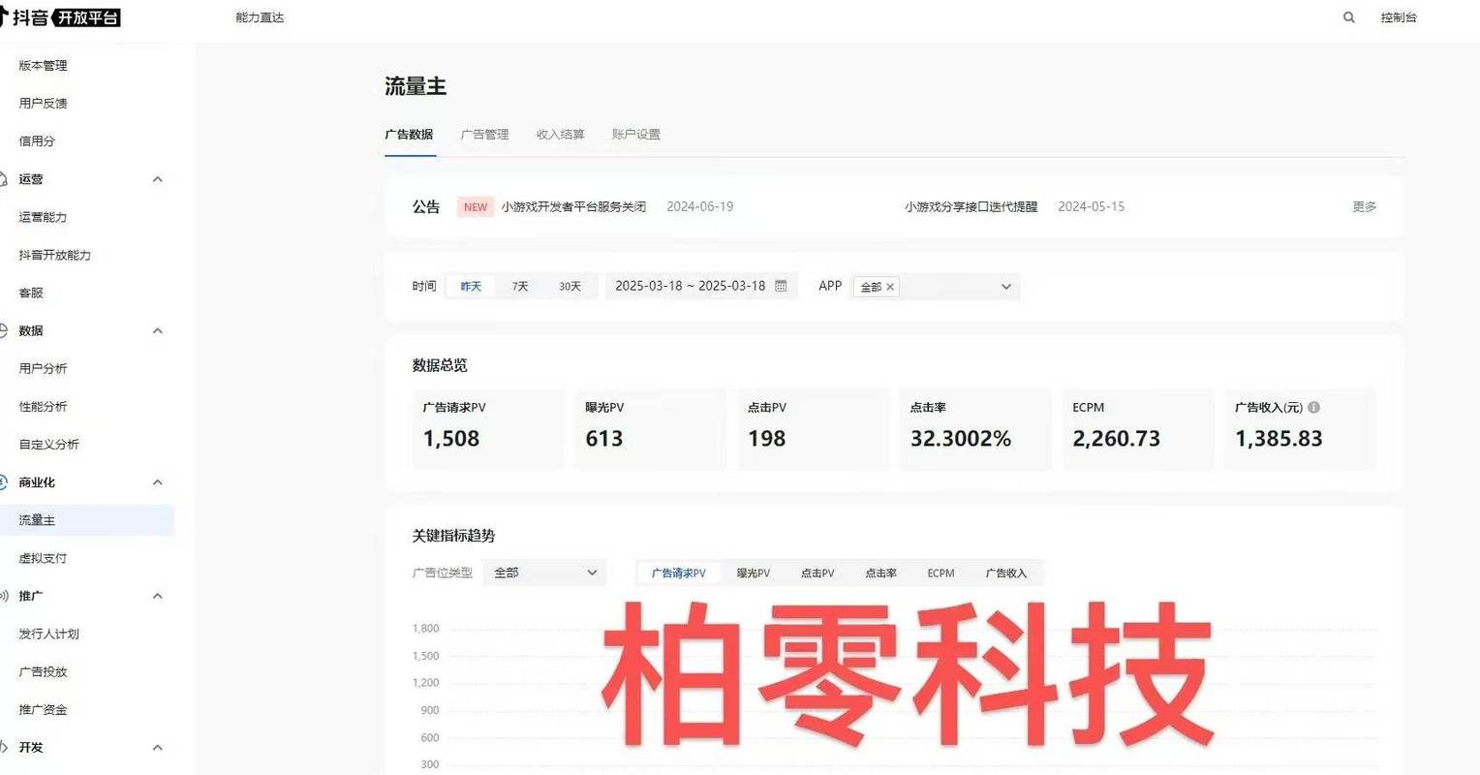This screenshot has height=775, width=1480.
Task: Open 性能分析 in sidebar
Action: point(44,407)
